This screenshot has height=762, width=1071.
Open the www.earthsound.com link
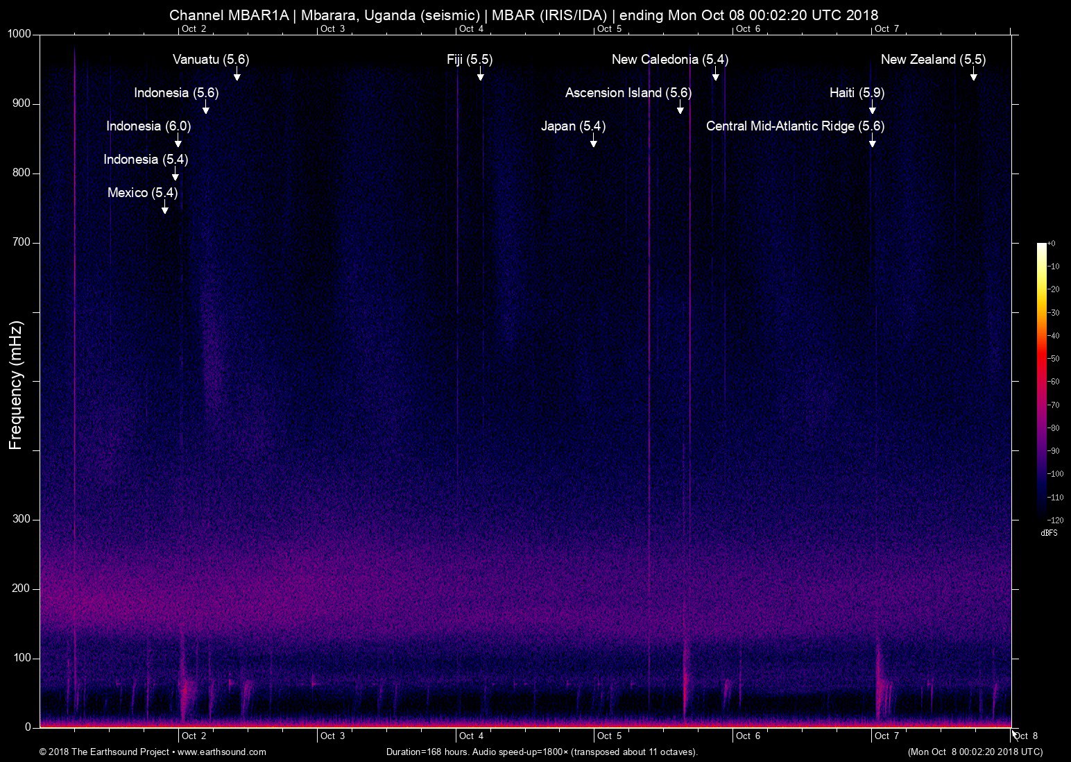click(x=222, y=752)
